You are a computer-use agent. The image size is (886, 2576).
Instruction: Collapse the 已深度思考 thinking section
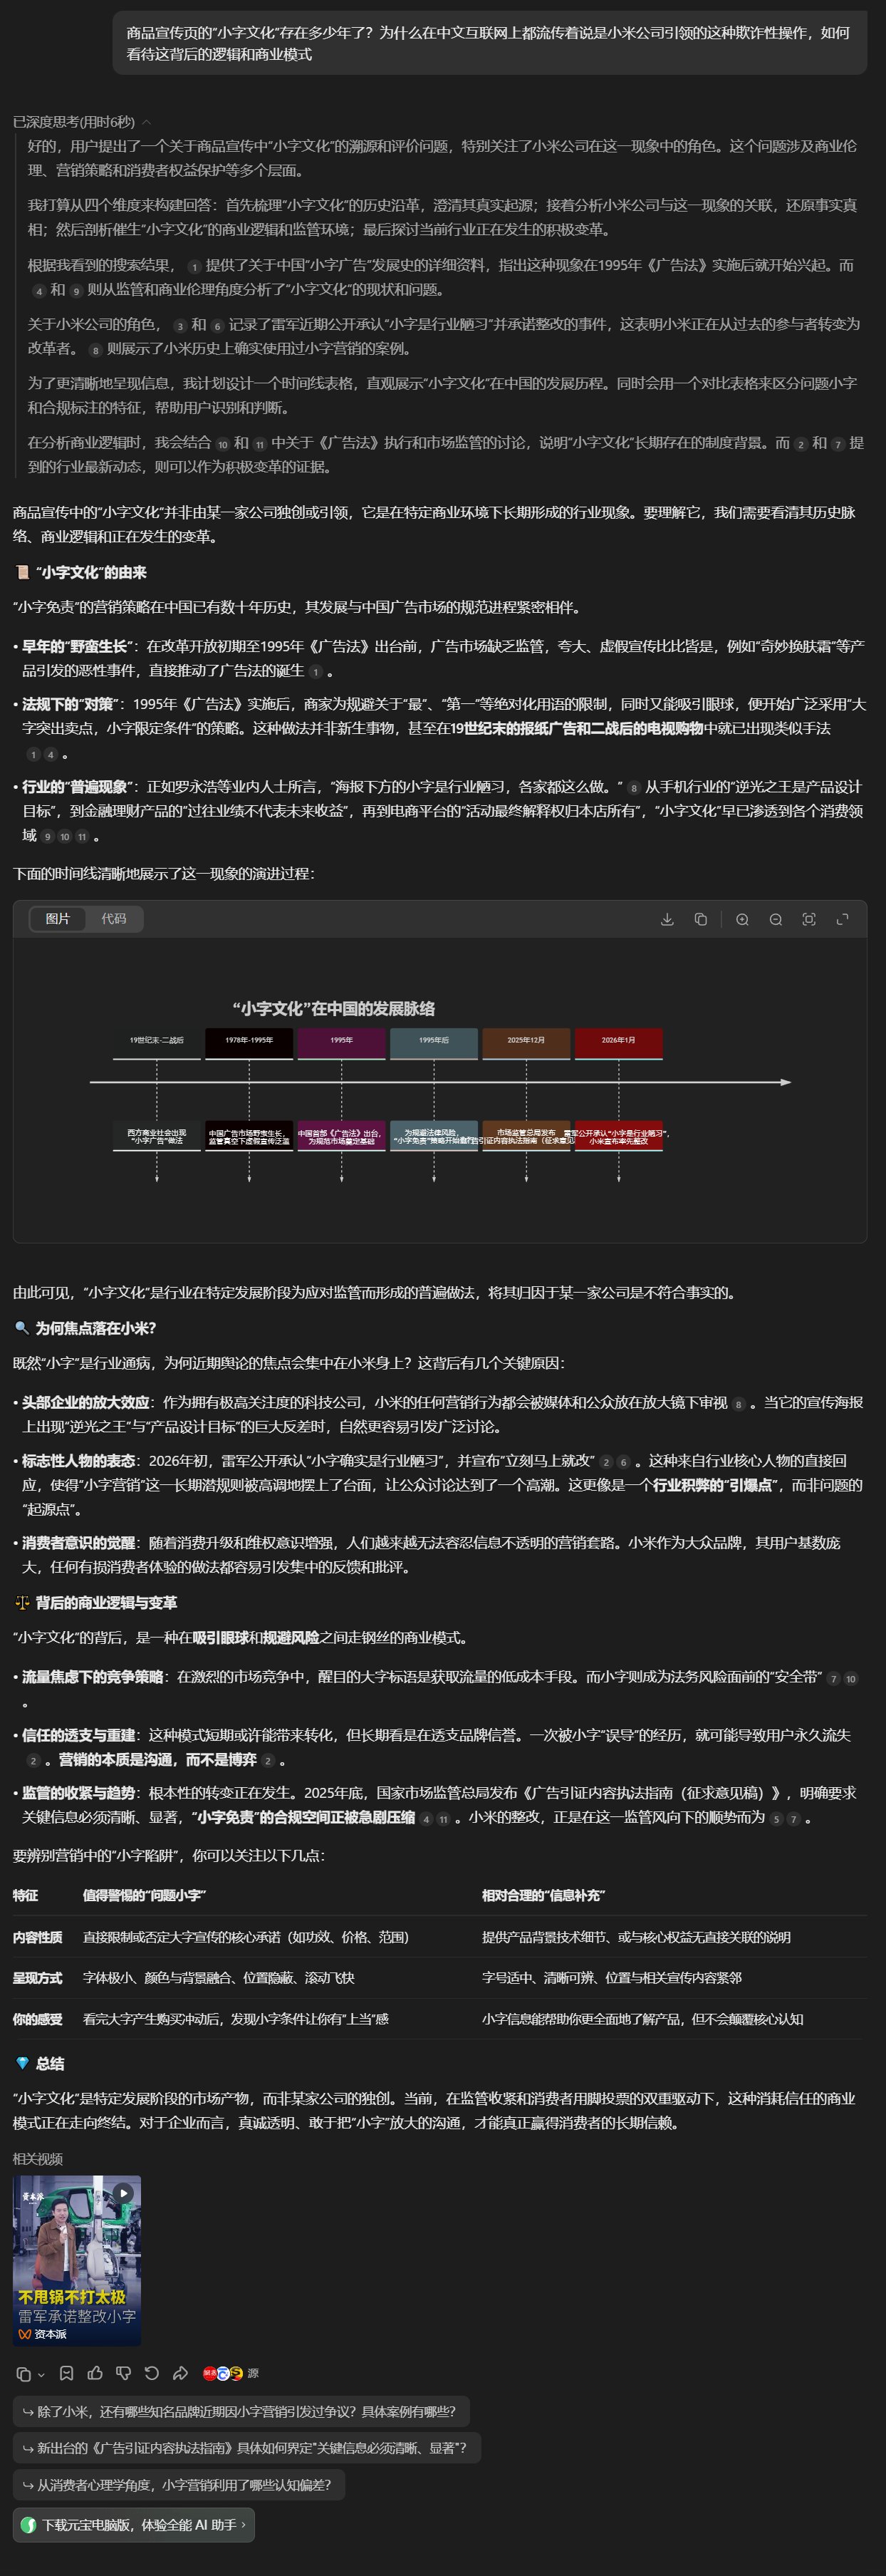pyautogui.click(x=82, y=122)
